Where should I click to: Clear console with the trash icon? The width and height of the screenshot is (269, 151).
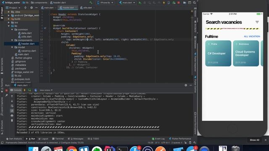(12, 120)
